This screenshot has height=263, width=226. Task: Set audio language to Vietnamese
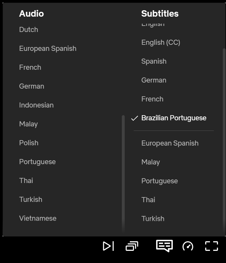coord(38,219)
